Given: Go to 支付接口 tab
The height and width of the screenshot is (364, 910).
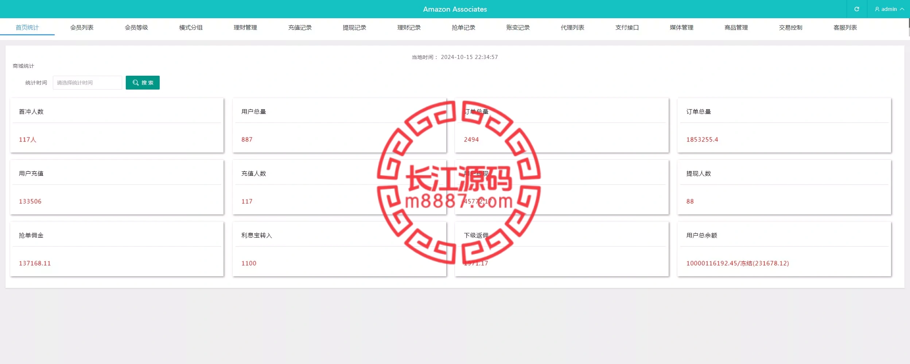Looking at the screenshot, I should [627, 28].
